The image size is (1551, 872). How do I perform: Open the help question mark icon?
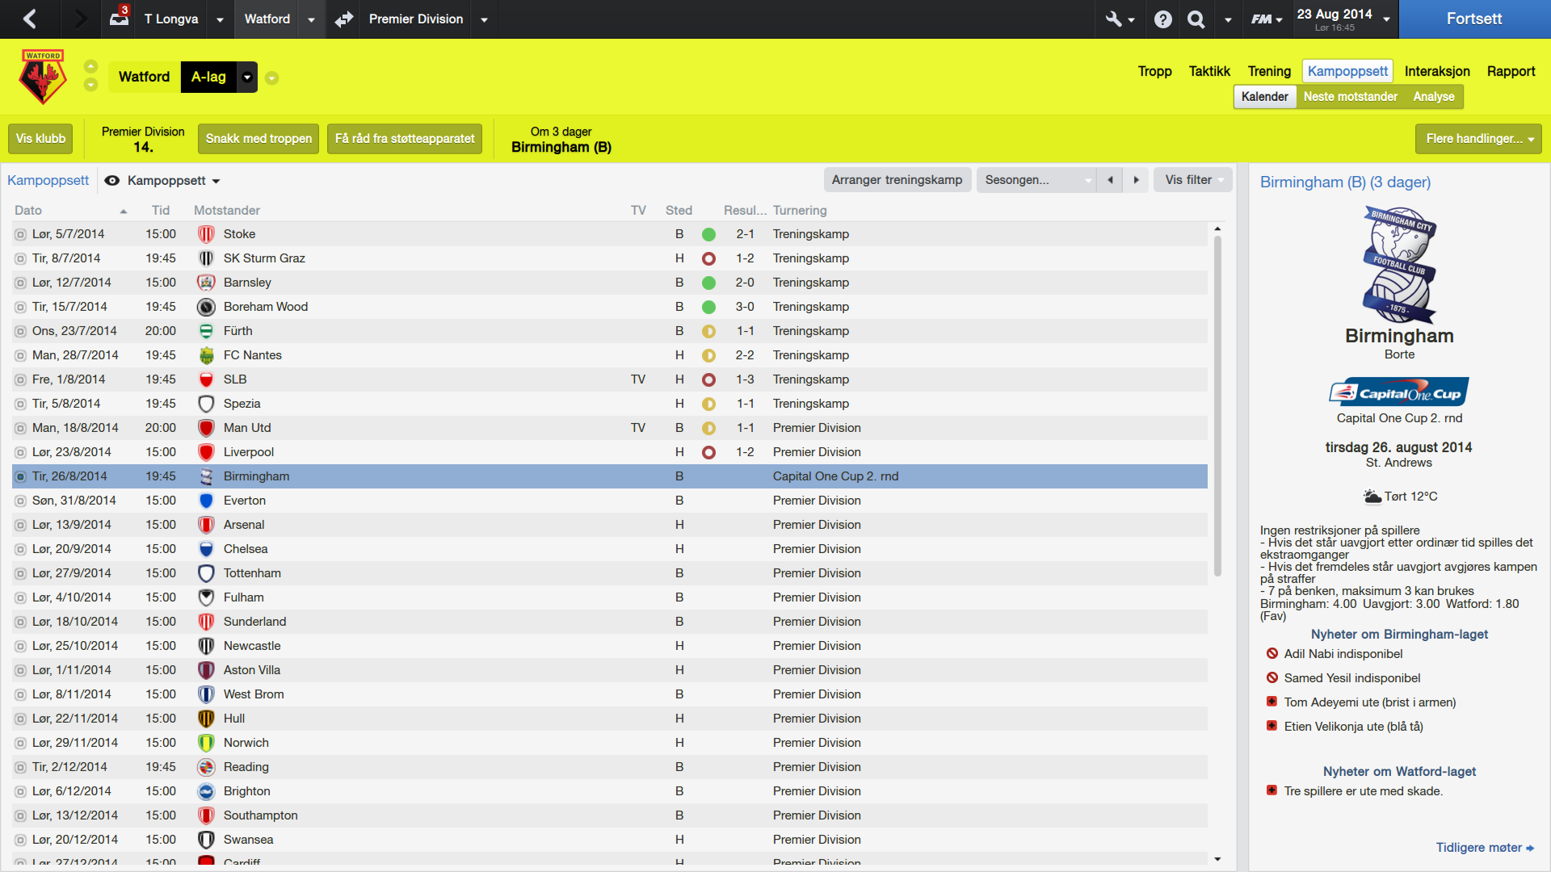pyautogui.click(x=1162, y=19)
